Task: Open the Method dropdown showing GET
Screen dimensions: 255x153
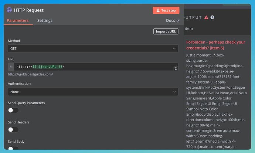Action: pos(93,49)
